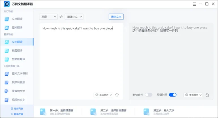Click the 第一步 step icon
Image resolution: width=218 pixels, height=118 pixels.
(43, 112)
